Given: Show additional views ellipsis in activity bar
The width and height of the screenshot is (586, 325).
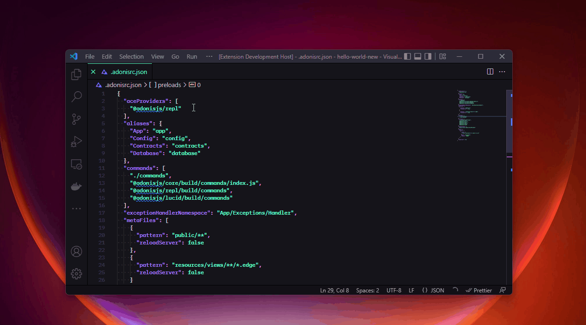Looking at the screenshot, I should point(76,209).
